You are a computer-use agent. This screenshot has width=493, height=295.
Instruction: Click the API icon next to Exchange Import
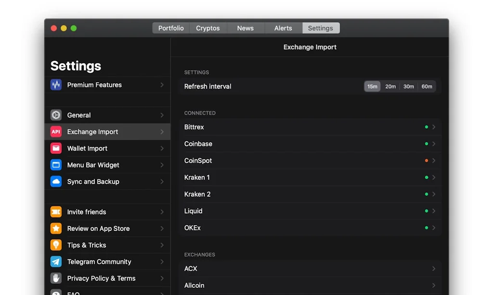[x=56, y=131]
